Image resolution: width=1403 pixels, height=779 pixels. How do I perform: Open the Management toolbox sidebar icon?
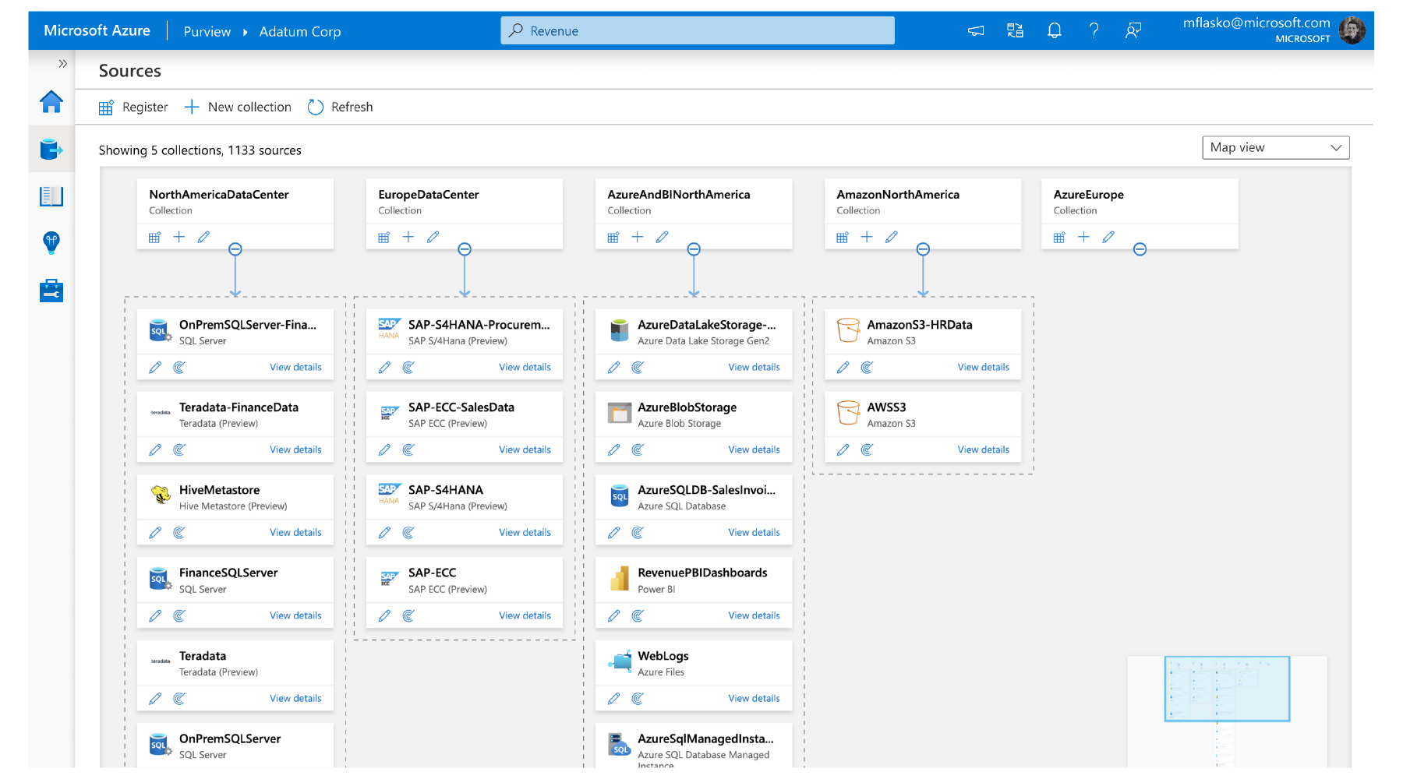click(51, 291)
